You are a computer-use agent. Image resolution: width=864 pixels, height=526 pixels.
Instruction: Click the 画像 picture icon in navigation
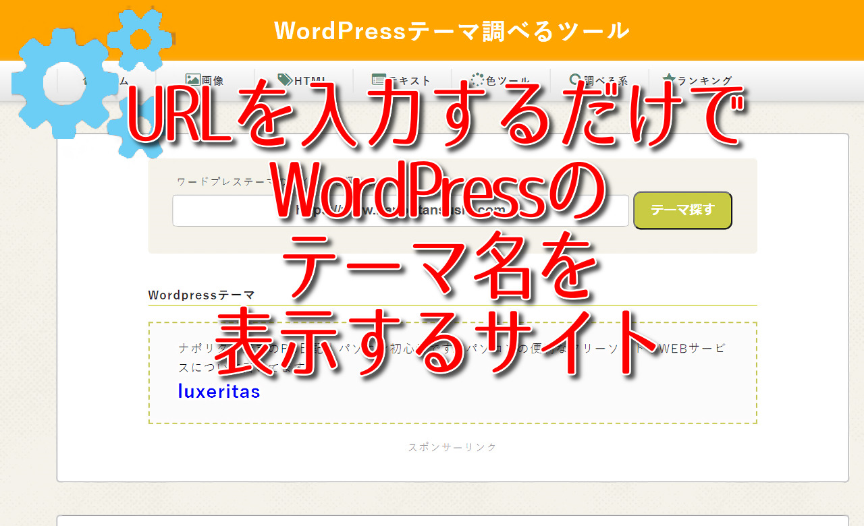click(192, 80)
